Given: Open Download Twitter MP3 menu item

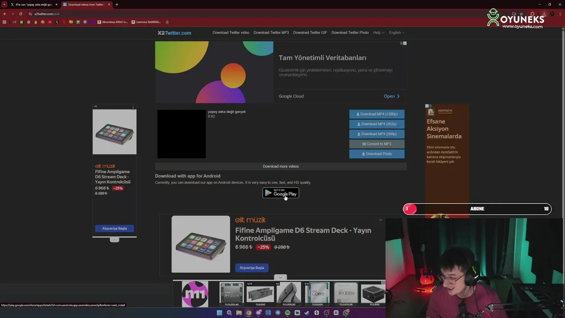Looking at the screenshot, I should coord(271,33).
